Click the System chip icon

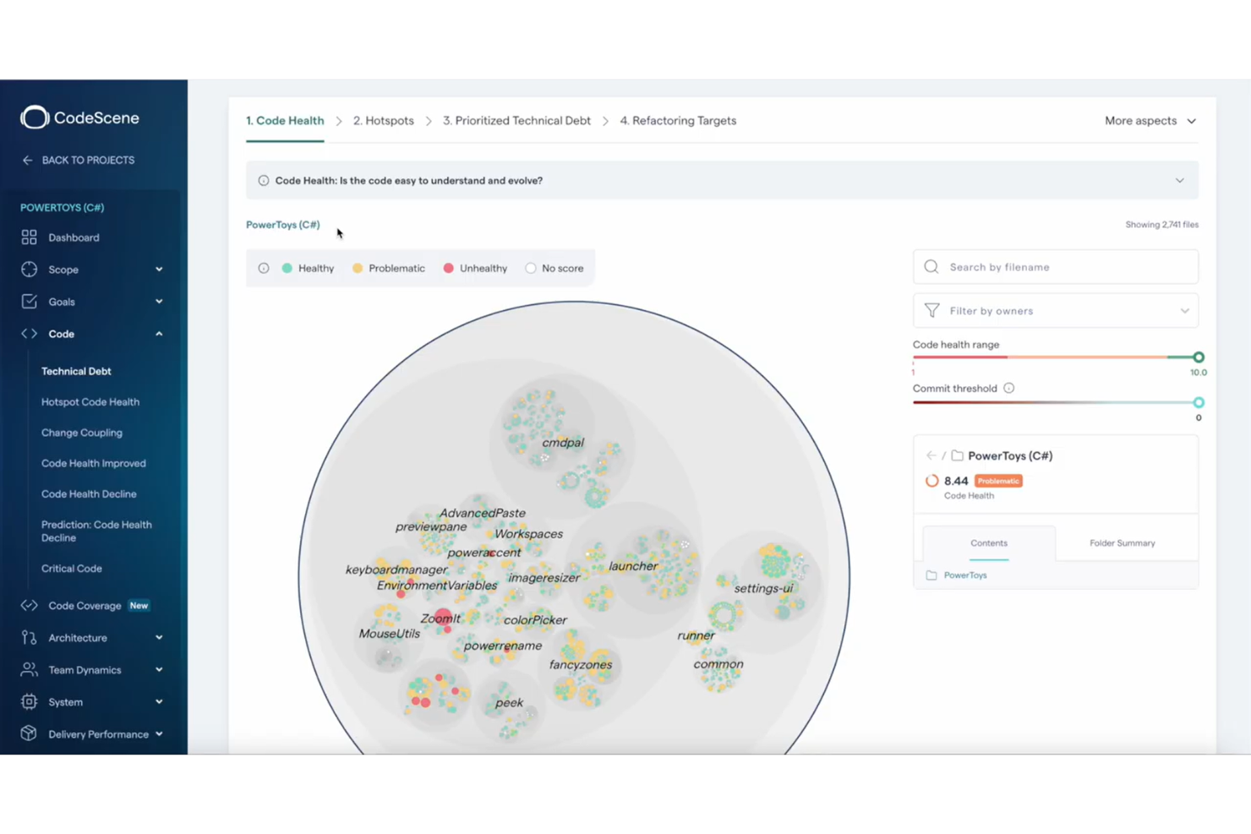pos(29,702)
